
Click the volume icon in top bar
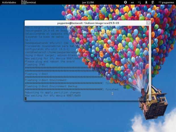point(139,2)
